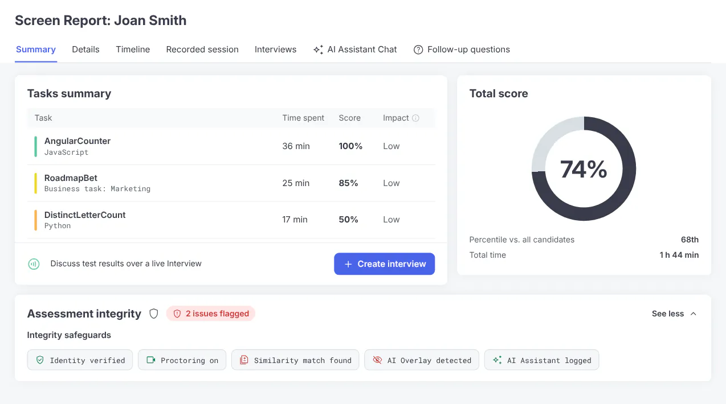The height and width of the screenshot is (404, 726).
Task: Open the DistinctLetterCount task row
Action: point(231,220)
